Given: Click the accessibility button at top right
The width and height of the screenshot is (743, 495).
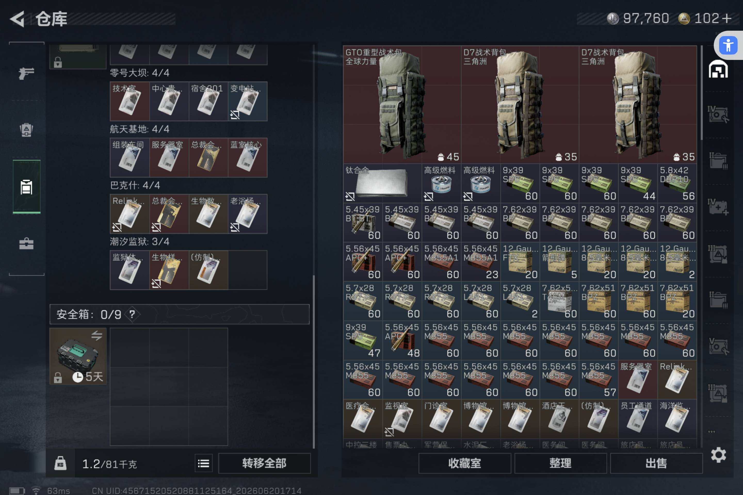Looking at the screenshot, I should pos(728,45).
